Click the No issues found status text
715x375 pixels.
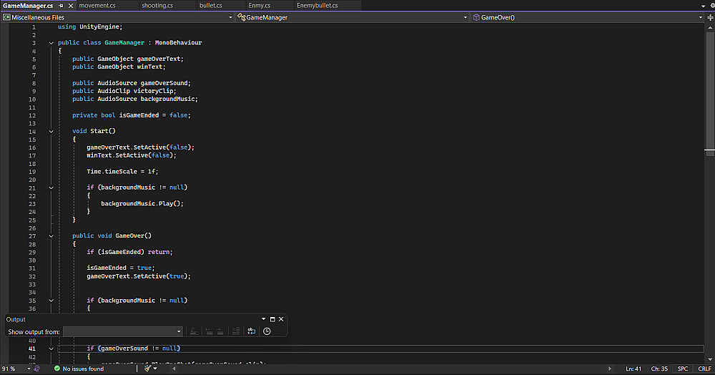[83, 369]
